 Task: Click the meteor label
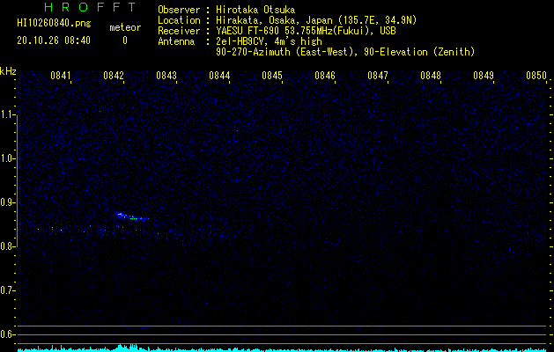125,27
